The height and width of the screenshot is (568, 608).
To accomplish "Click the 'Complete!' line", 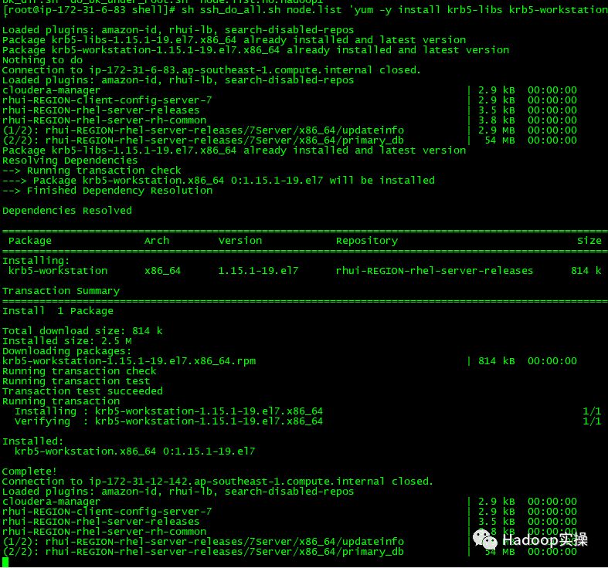I will [x=29, y=472].
